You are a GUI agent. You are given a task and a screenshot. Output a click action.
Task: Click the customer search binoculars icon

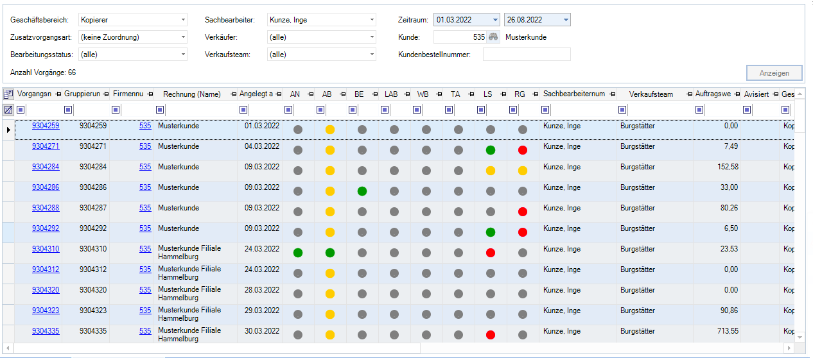click(x=493, y=37)
